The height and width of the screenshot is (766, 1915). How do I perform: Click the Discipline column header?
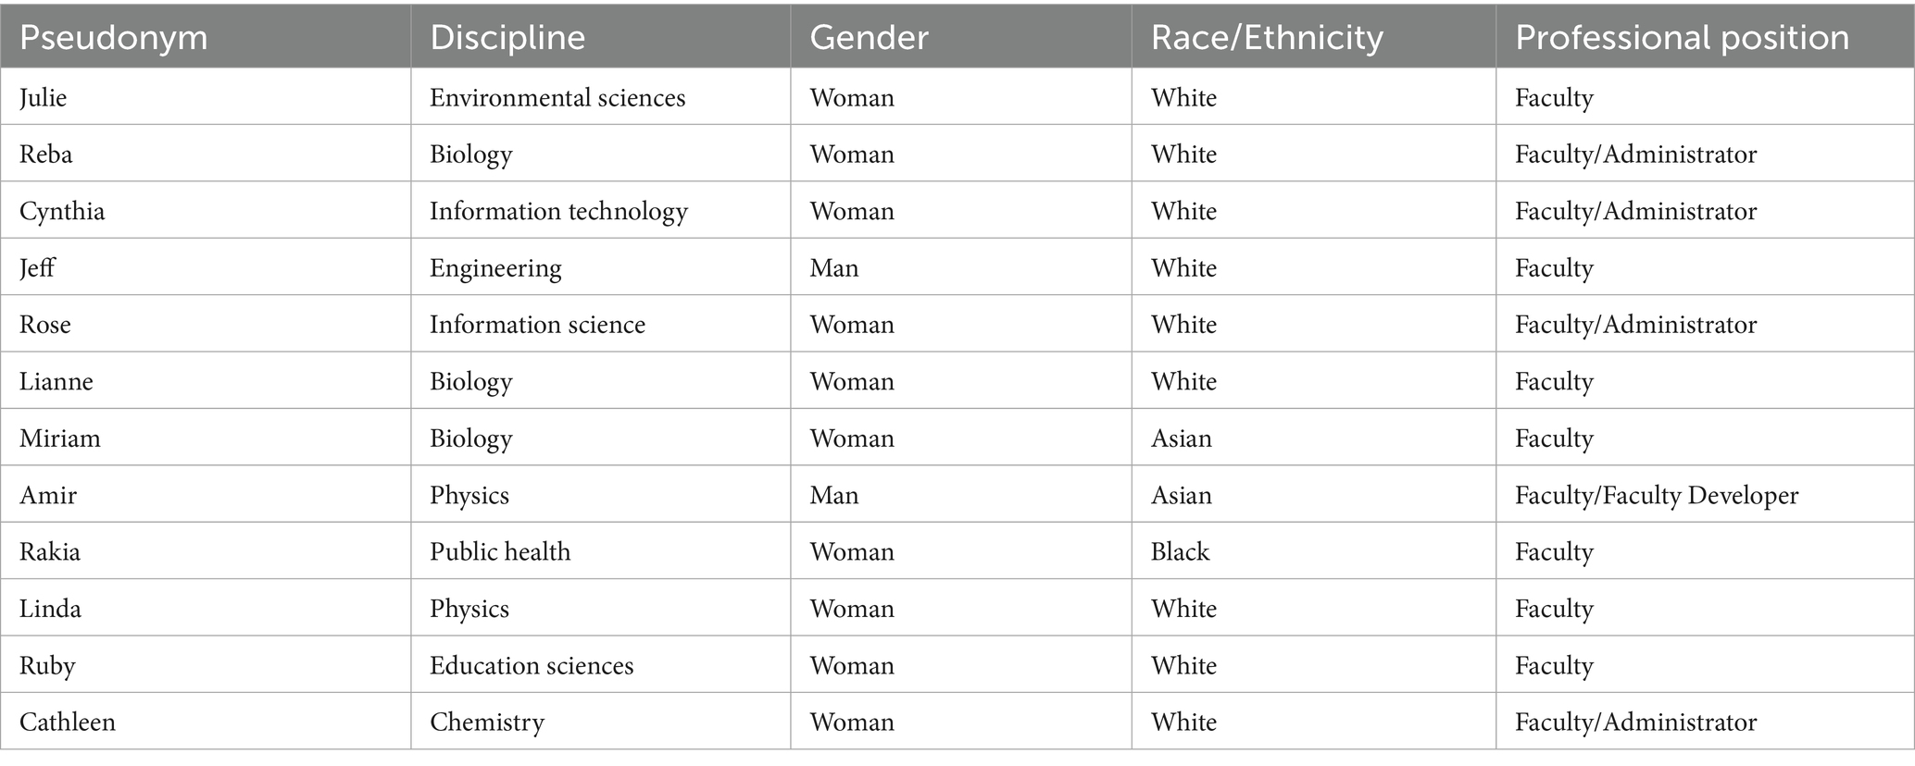pos(601,37)
